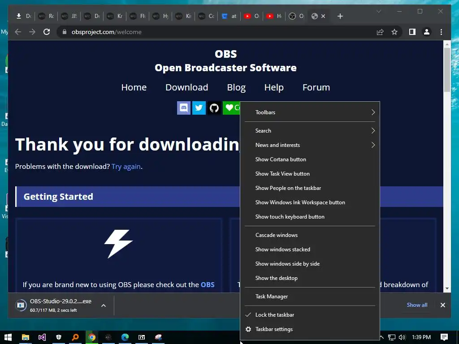Open the orange magnifier app on taskbar
459x344 pixels.
[75, 337]
